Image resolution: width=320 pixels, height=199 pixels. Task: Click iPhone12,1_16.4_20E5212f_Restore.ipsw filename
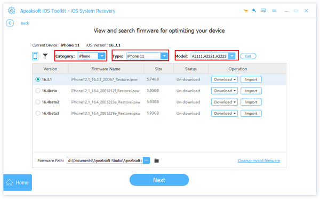(105, 91)
